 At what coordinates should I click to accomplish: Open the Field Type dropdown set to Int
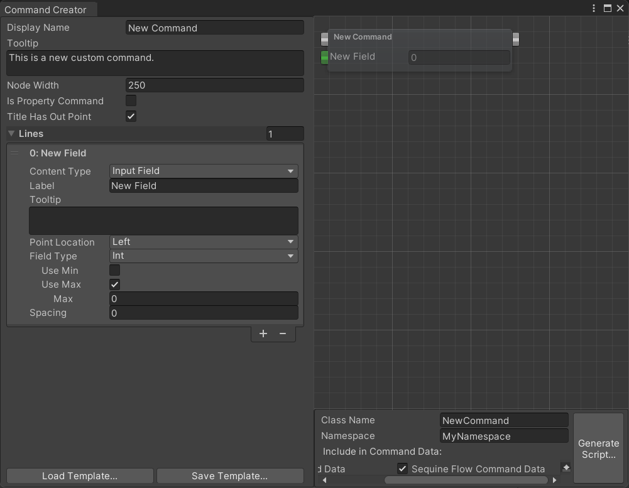(203, 256)
